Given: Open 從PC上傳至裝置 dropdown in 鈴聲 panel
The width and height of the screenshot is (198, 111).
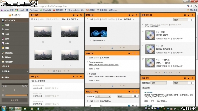Looking at the screenshot, I should pos(39,81).
